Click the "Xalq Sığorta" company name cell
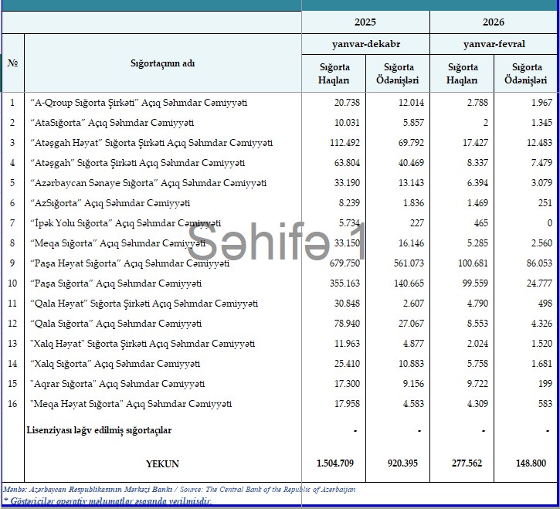This screenshot has width=560, height=509. tap(114, 364)
